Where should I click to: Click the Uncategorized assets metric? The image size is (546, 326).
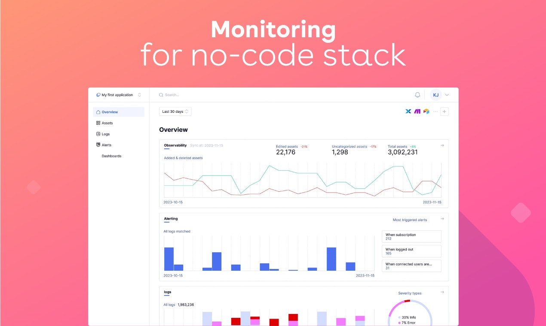click(354, 150)
